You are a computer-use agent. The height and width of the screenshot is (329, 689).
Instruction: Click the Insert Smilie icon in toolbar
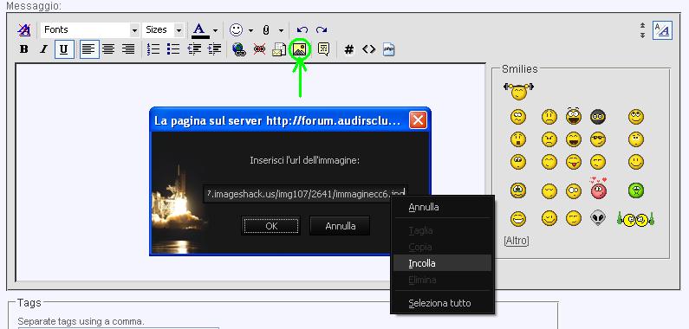pos(236,29)
